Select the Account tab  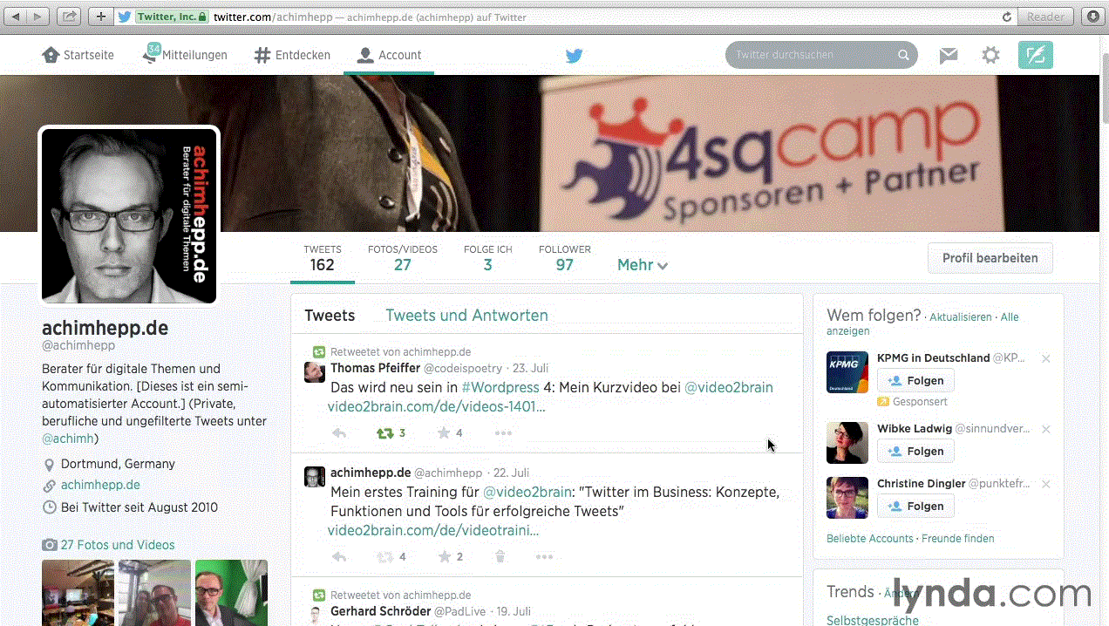pos(390,55)
